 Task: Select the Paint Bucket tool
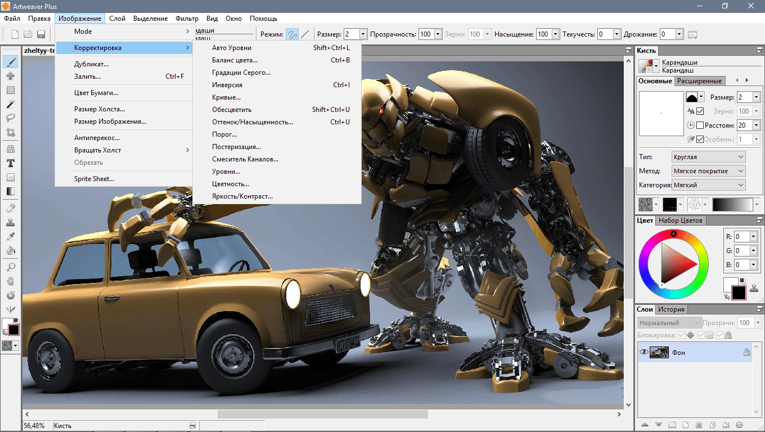tap(10, 250)
